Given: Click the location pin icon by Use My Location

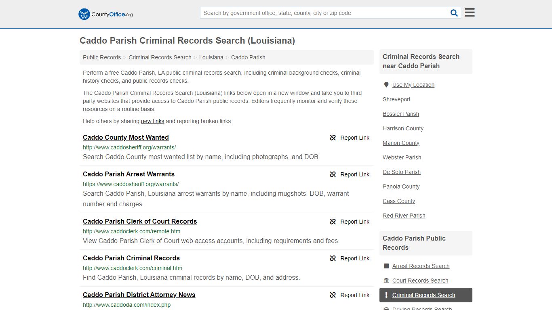Looking at the screenshot, I should [386, 85].
